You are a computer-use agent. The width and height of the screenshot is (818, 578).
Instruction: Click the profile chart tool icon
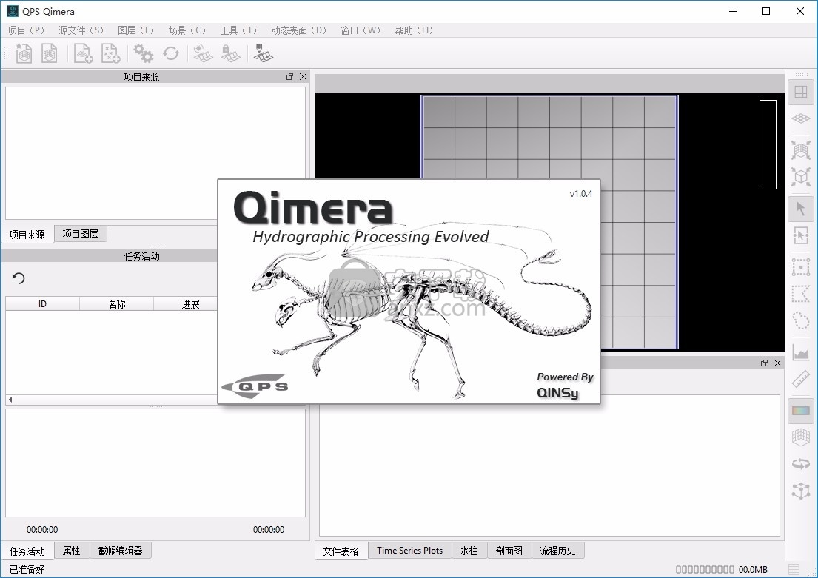coord(801,352)
